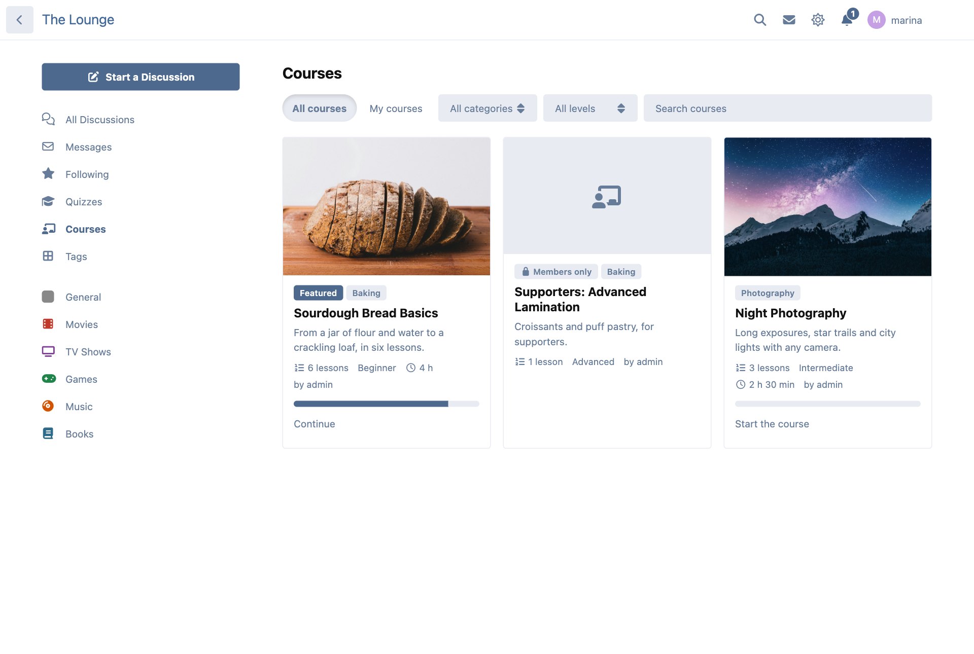Open the All levels dropdown
Viewport: 974px width, 654px height.
coord(590,108)
